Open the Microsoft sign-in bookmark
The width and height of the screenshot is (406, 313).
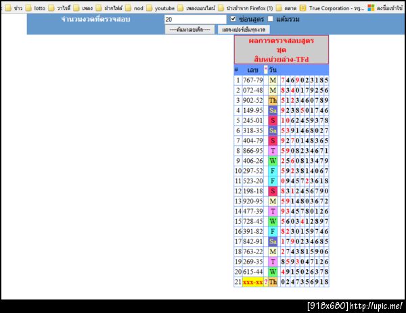point(385,8)
